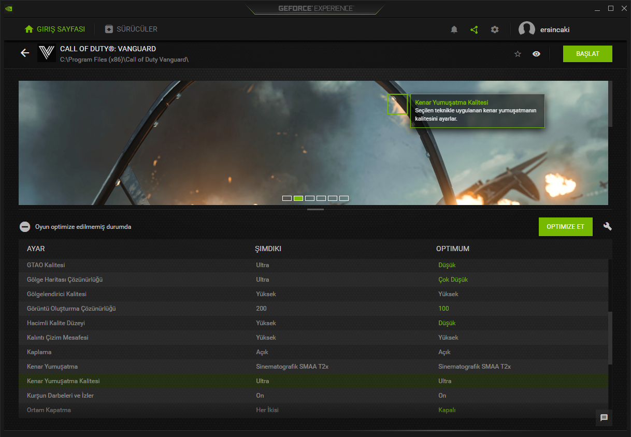Click the green share icon

pyautogui.click(x=474, y=30)
